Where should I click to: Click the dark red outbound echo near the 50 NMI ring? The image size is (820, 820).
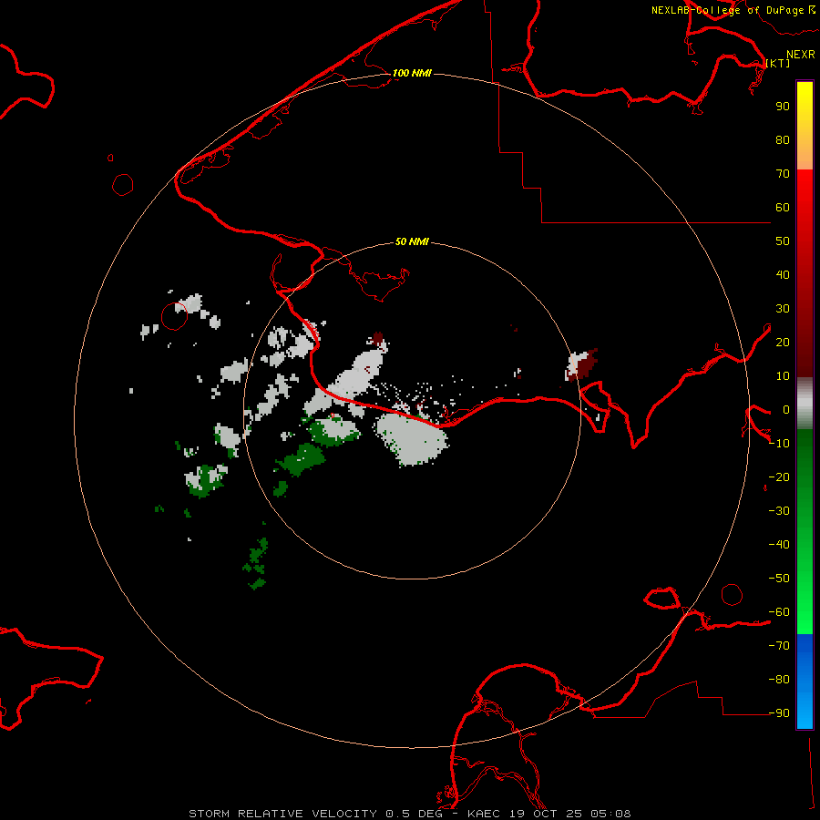(x=582, y=364)
